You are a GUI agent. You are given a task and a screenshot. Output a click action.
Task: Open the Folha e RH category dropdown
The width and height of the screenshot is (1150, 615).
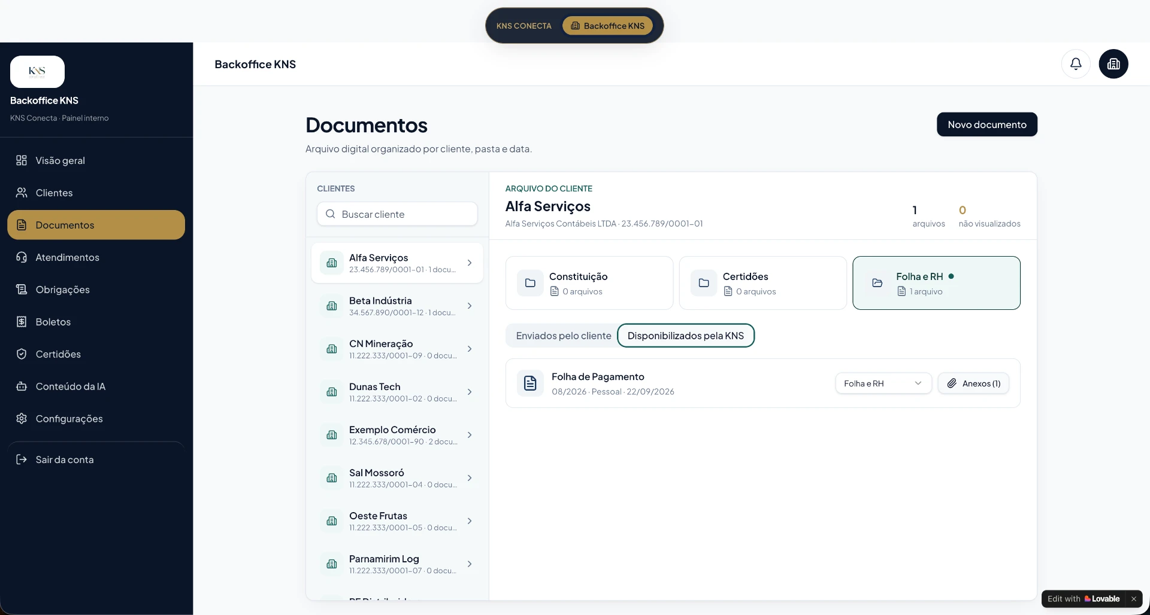click(x=883, y=383)
